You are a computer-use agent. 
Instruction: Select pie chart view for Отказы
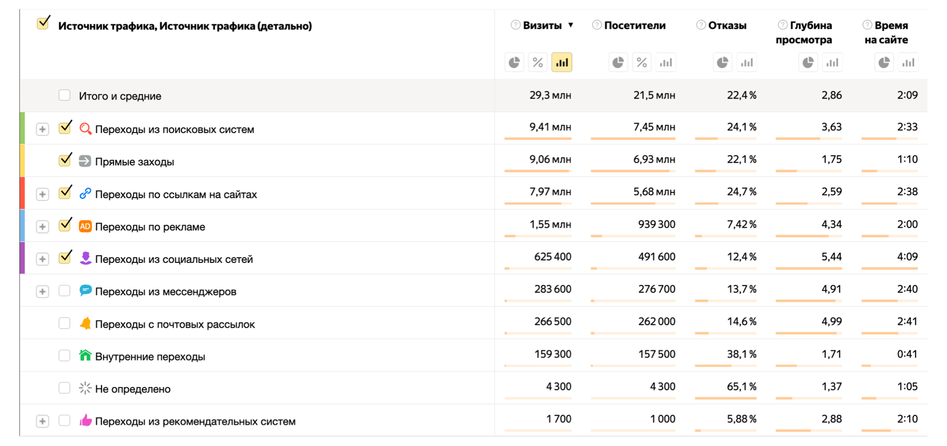point(723,63)
